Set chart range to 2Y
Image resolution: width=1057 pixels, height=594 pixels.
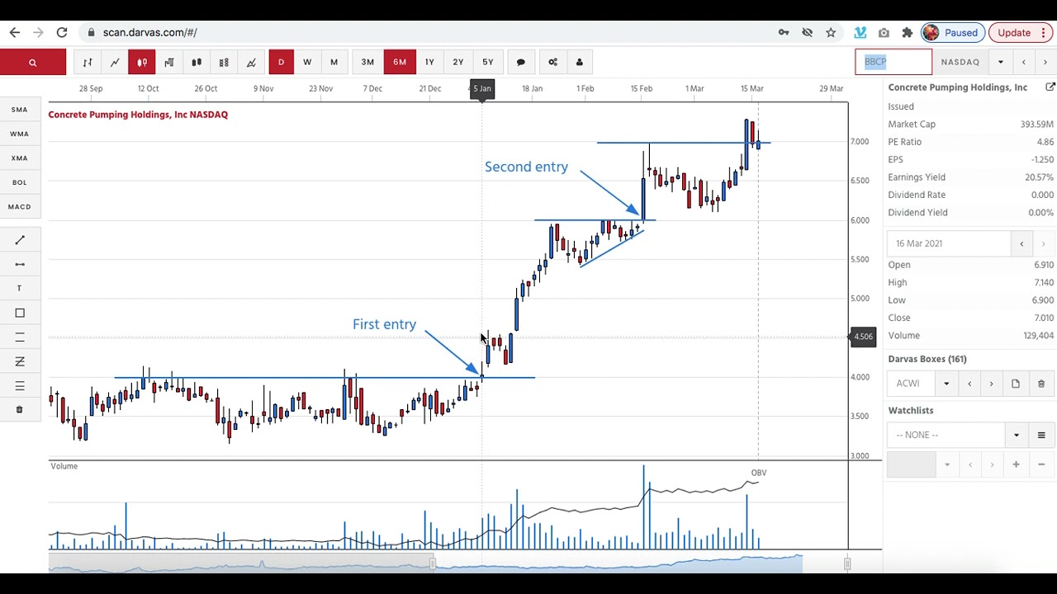(x=458, y=62)
